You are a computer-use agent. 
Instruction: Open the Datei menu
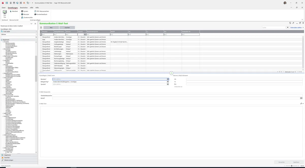pyautogui.click(x=4, y=8)
